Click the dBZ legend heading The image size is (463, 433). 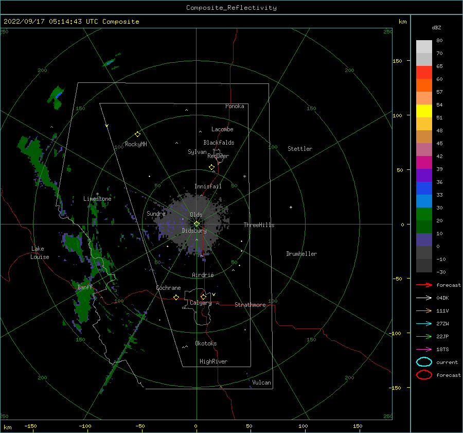tap(436, 27)
